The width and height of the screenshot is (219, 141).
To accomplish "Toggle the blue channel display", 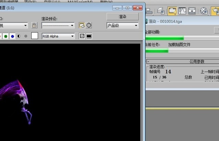I will (x=12, y=36).
